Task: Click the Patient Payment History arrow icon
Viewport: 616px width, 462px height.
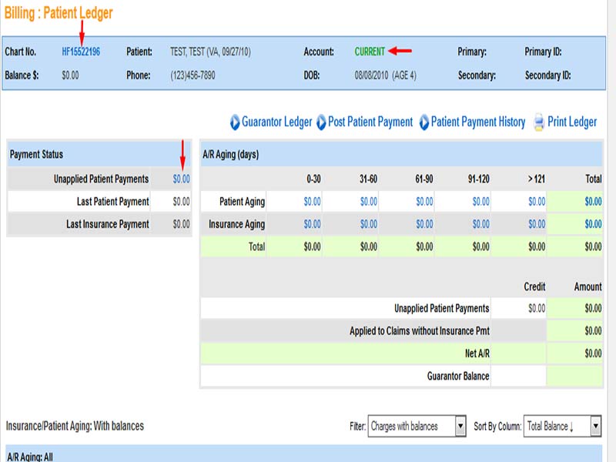Action: [x=424, y=122]
